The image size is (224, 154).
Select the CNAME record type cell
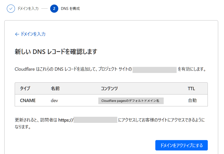[27, 101]
